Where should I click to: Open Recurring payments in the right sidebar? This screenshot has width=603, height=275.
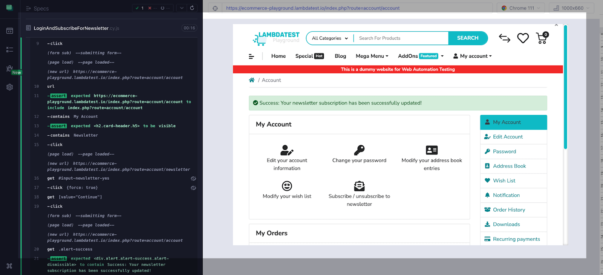(x=513, y=239)
